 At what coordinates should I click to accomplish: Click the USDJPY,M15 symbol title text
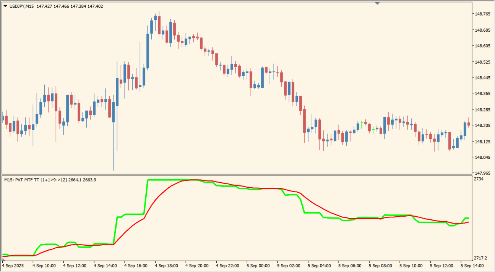coord(21,6)
